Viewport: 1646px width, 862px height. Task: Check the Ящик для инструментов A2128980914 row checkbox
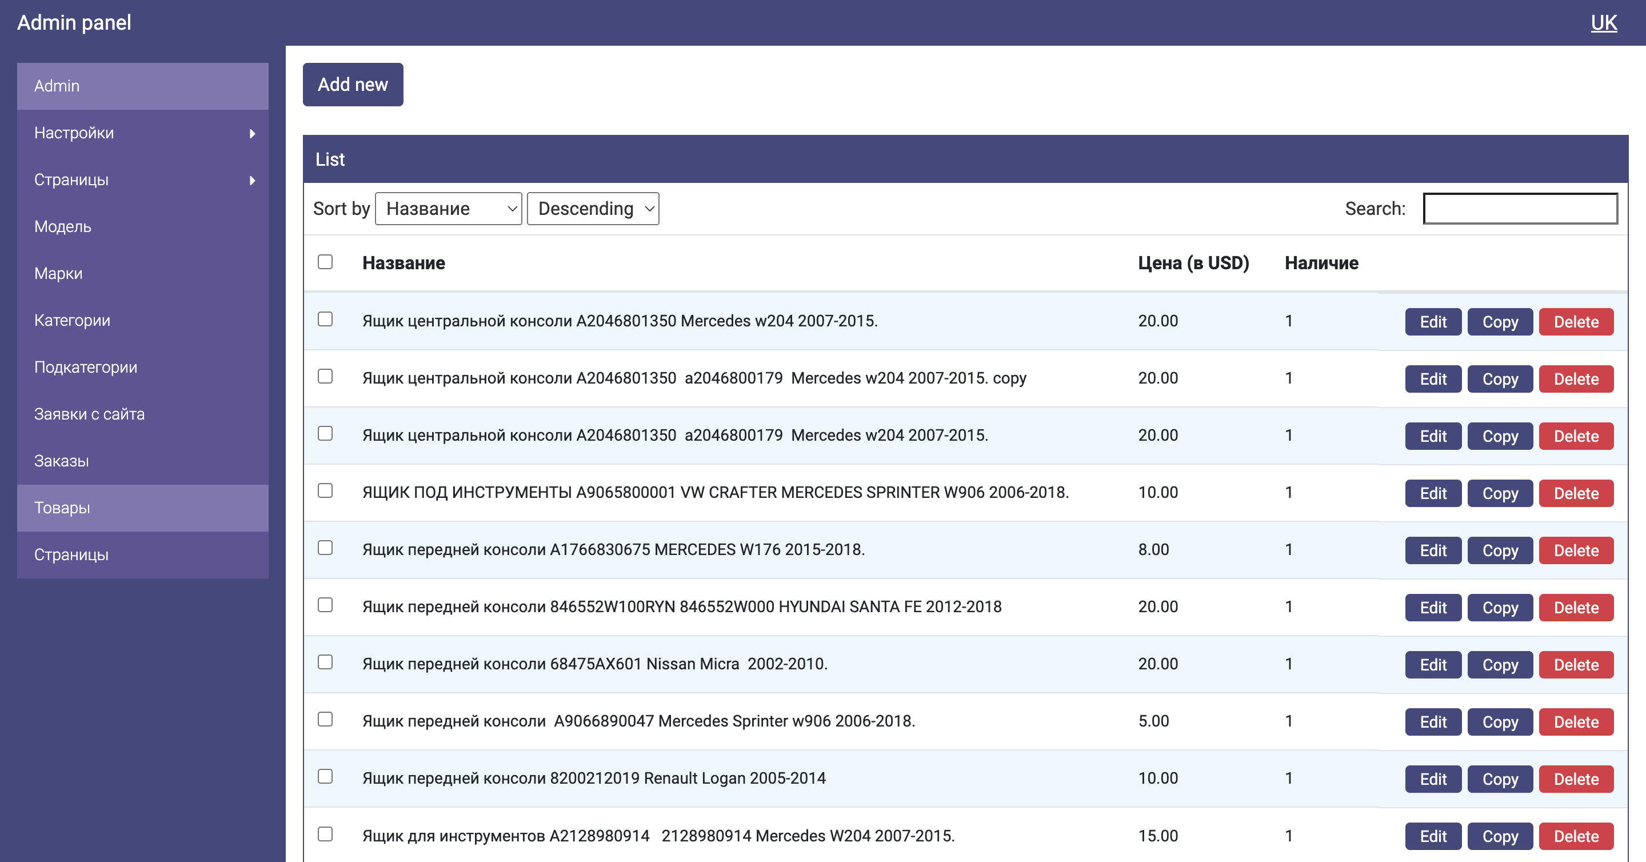click(325, 834)
